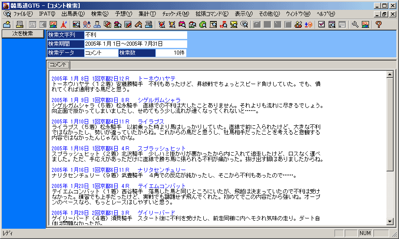Image resolution: width=399 pixels, height=239 pixels.
Task: Click the scrollbar up arrow in comment list
Action: click(390, 75)
